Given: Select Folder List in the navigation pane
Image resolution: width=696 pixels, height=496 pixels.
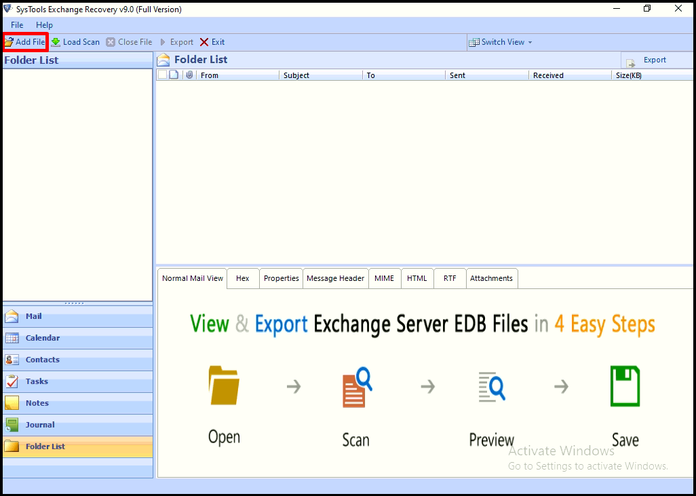Looking at the screenshot, I should pos(78,446).
